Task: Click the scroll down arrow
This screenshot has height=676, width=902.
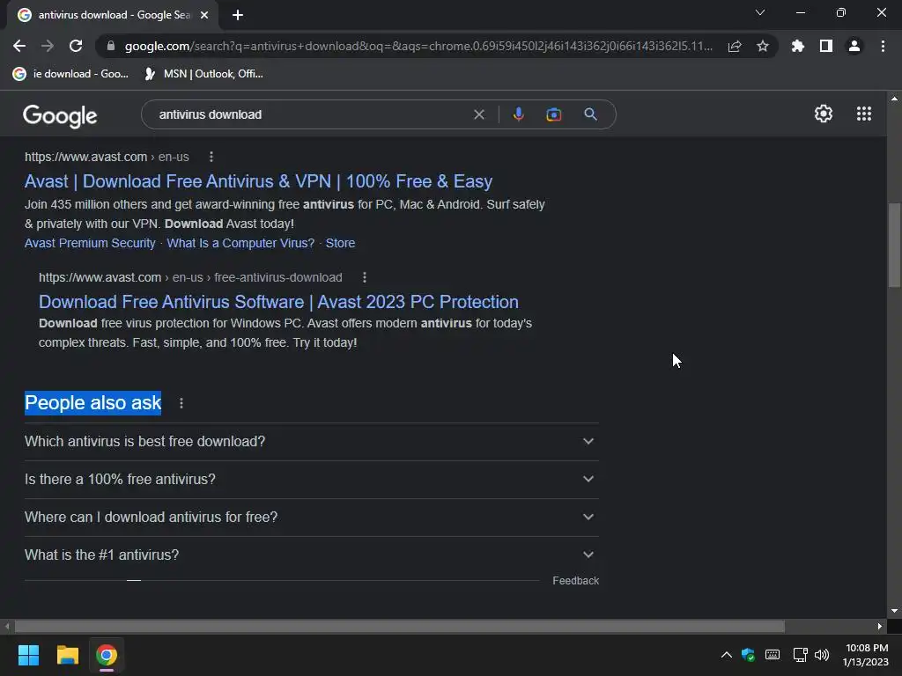Action: tap(894, 611)
